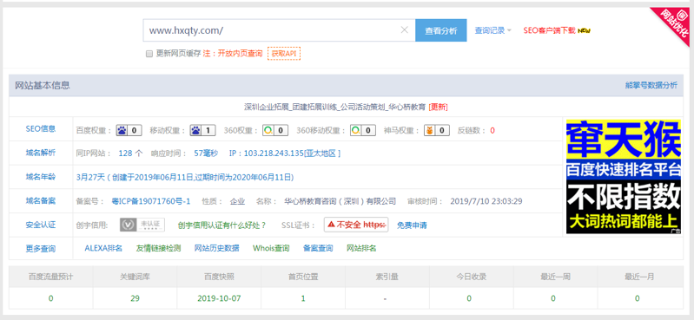Open ALEXA排名 query
The width and height of the screenshot is (694, 320).
(x=103, y=248)
